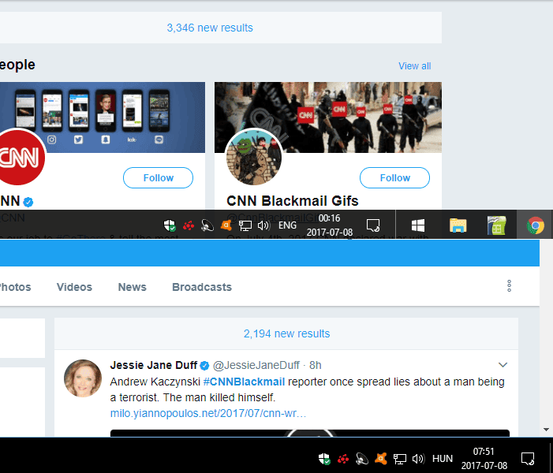Load the 2,194 new results
553x473 pixels.
click(286, 333)
